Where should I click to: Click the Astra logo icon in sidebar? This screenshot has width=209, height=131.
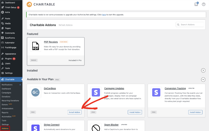2,12
